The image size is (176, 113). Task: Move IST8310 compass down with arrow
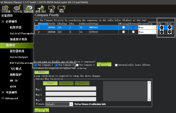pos(169,32)
